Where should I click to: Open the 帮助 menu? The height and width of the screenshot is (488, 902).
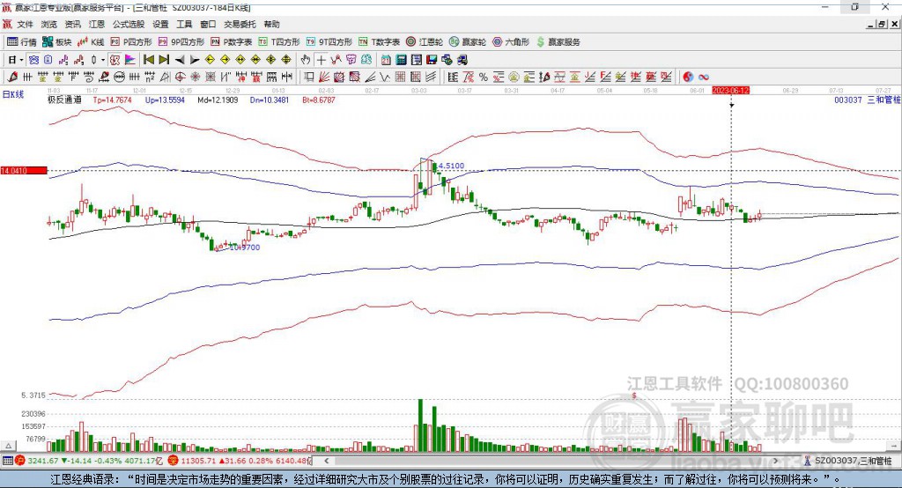pyautogui.click(x=271, y=24)
